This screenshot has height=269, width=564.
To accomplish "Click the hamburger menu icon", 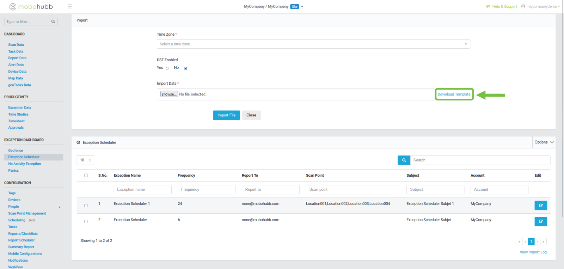I will click(70, 6).
